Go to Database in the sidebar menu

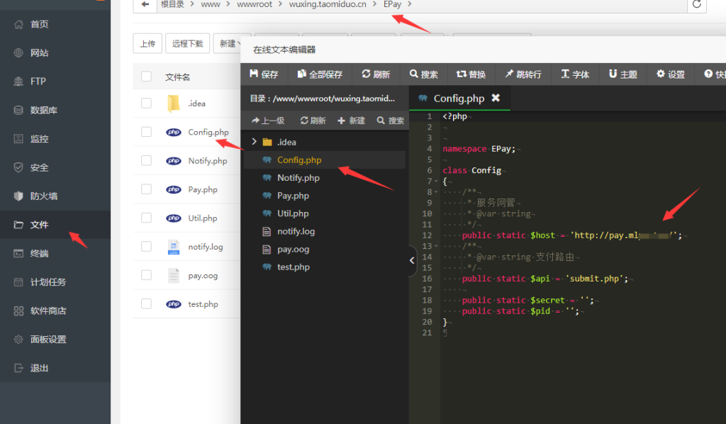pyautogui.click(x=44, y=110)
